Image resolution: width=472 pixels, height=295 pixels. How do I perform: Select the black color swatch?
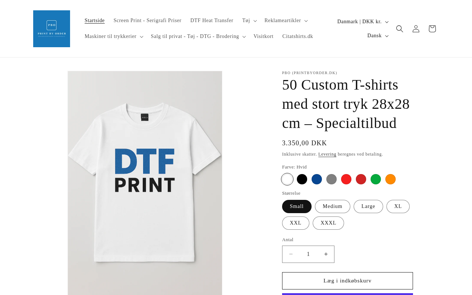302,179
